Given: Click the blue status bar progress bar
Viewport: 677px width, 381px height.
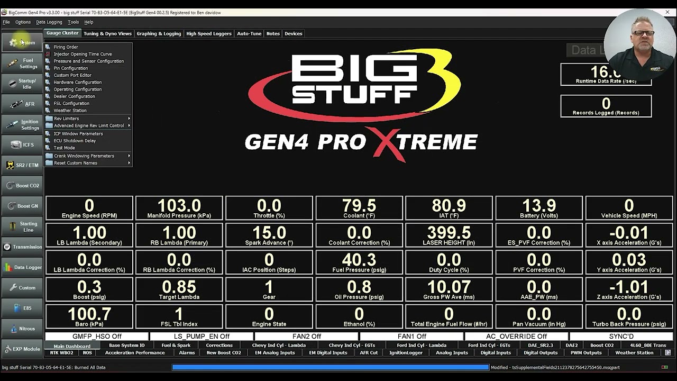Looking at the screenshot, I should (331, 367).
